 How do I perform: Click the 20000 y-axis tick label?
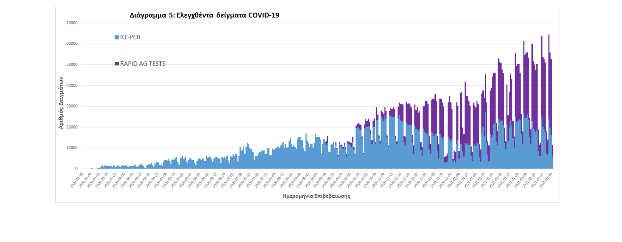pyautogui.click(x=72, y=127)
